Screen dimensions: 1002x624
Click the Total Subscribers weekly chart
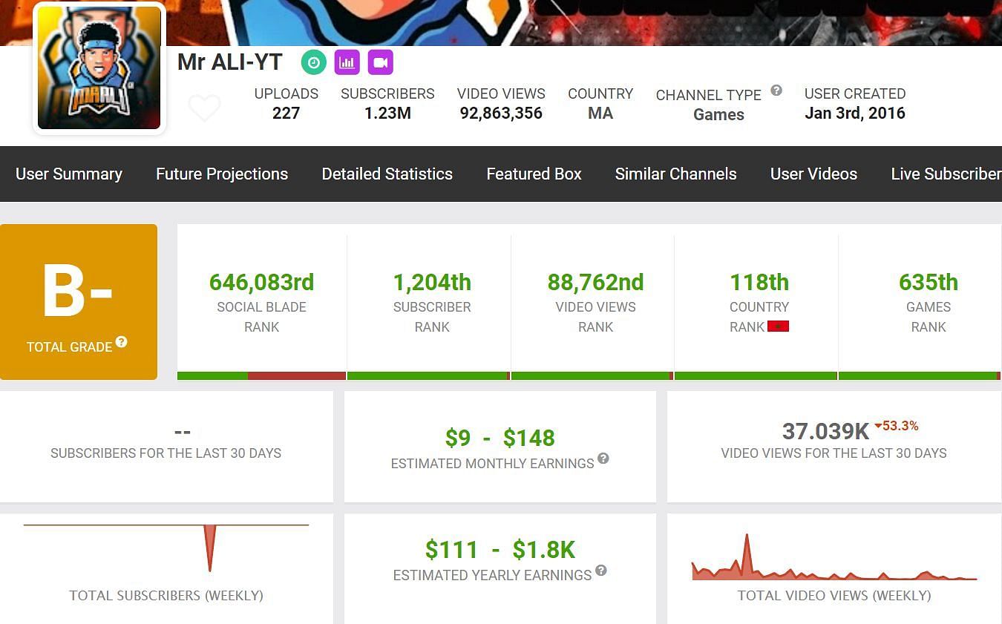click(x=166, y=548)
